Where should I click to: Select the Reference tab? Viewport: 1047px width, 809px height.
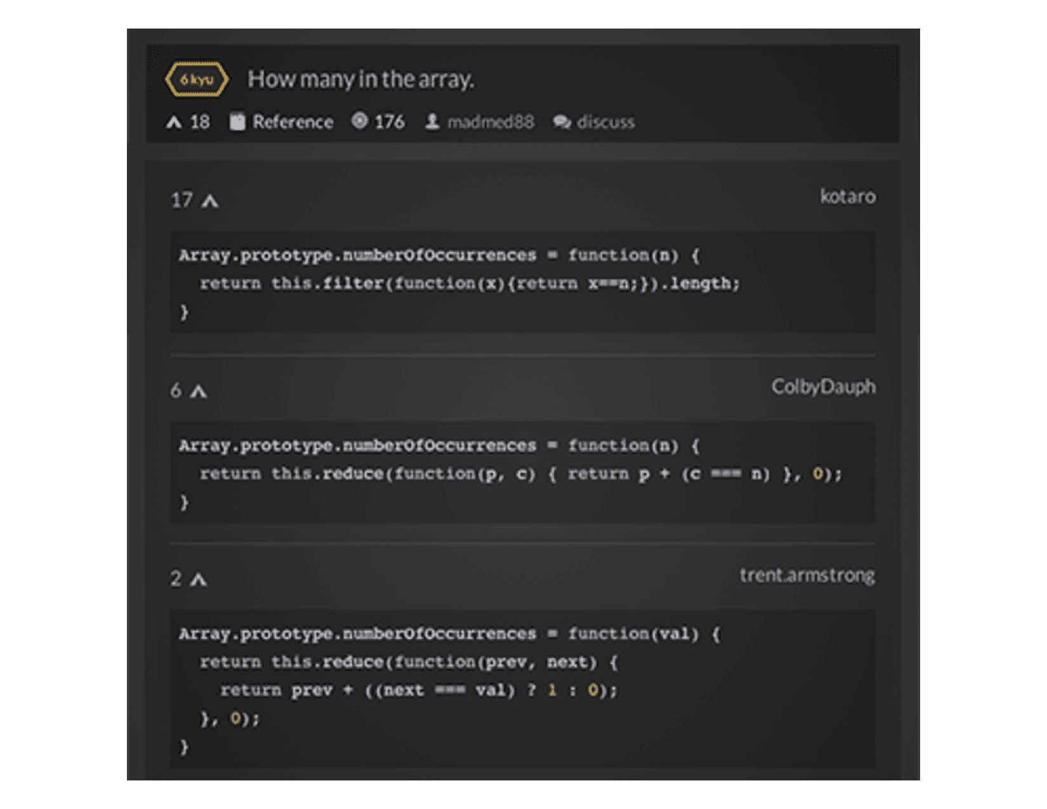293,121
